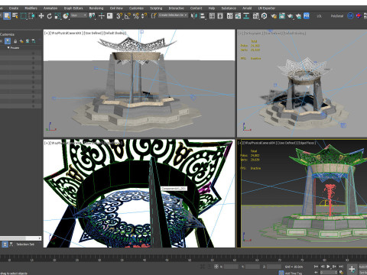Open the reference coordinate system dropdown
The image size is (367, 275).
[x=79, y=15]
